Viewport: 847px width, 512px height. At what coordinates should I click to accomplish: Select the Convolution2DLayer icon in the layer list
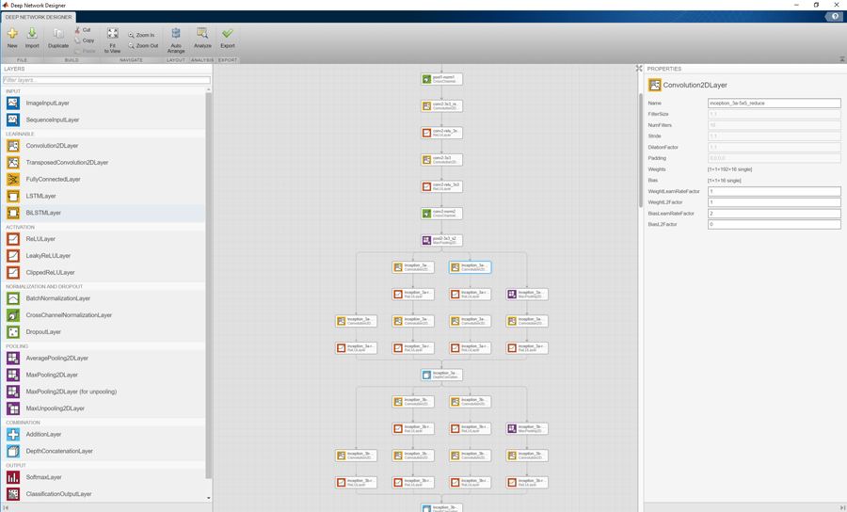click(x=13, y=146)
